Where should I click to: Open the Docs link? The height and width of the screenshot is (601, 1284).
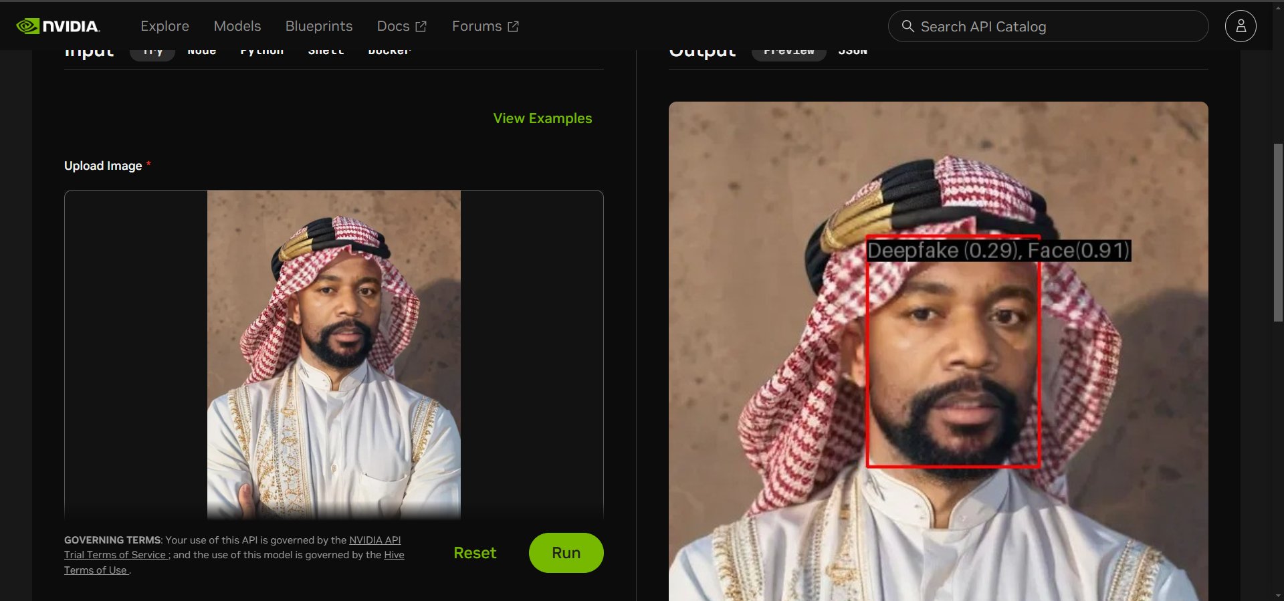click(x=393, y=26)
